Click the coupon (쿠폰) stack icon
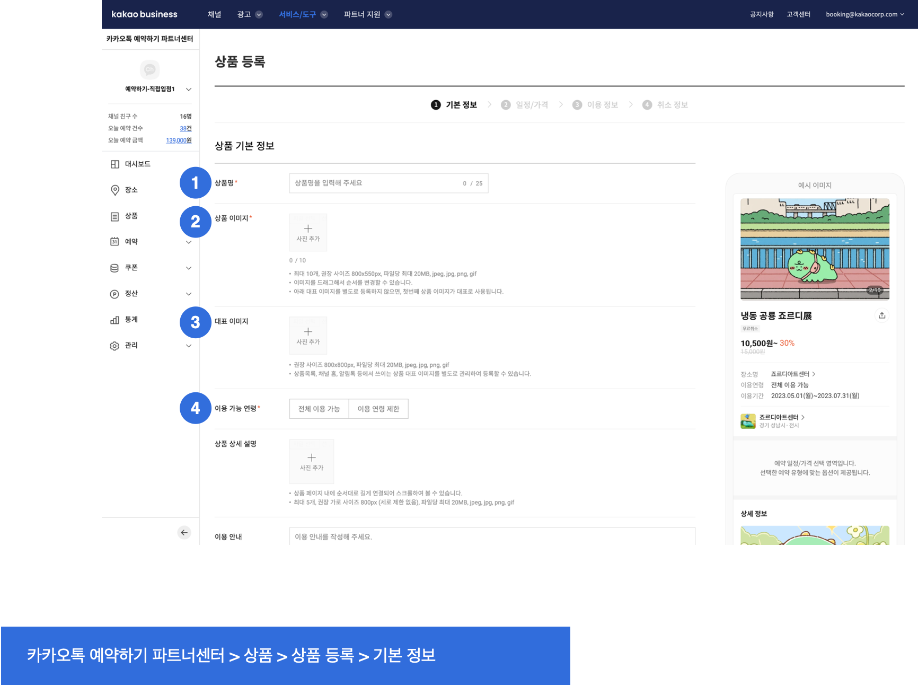This screenshot has width=918, height=686. pyautogui.click(x=114, y=268)
